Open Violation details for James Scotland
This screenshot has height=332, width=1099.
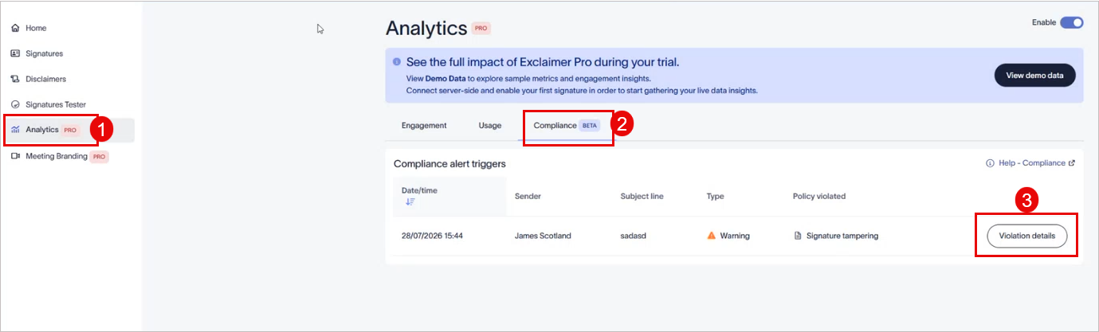click(1026, 236)
